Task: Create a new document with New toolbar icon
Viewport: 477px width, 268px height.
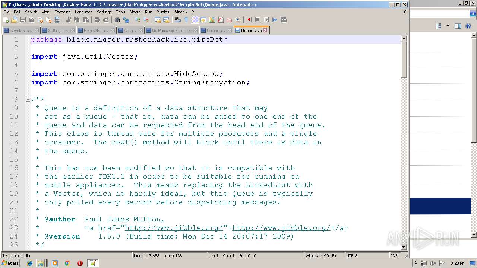Action: click(x=6, y=20)
